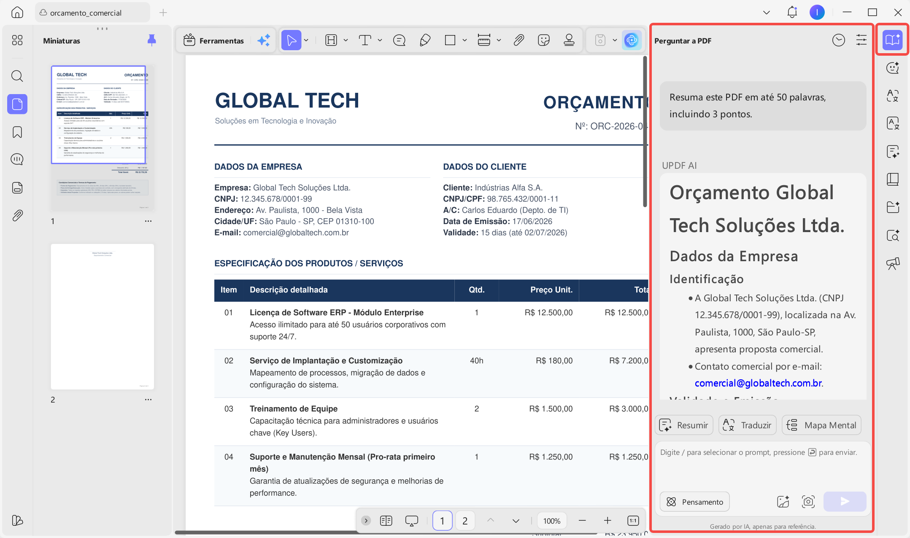Viewport: 910px width, 538px height.
Task: Select the pencil drawing tool
Action: pos(425,41)
